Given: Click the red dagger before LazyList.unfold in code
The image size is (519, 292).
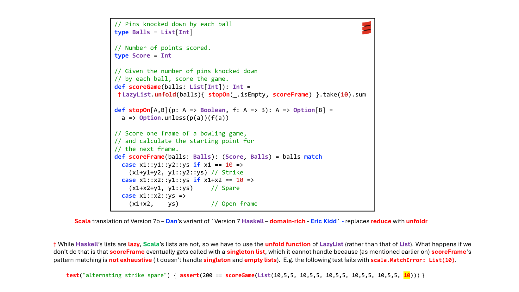Looking at the screenshot, I should click(x=119, y=94).
